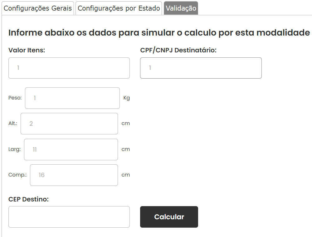Click the "Peso:" label text
Viewport: 312px width, 237px height.
click(x=15, y=98)
